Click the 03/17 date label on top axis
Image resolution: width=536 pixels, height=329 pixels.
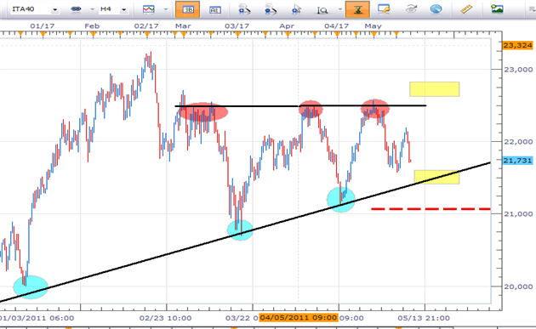pos(237,26)
